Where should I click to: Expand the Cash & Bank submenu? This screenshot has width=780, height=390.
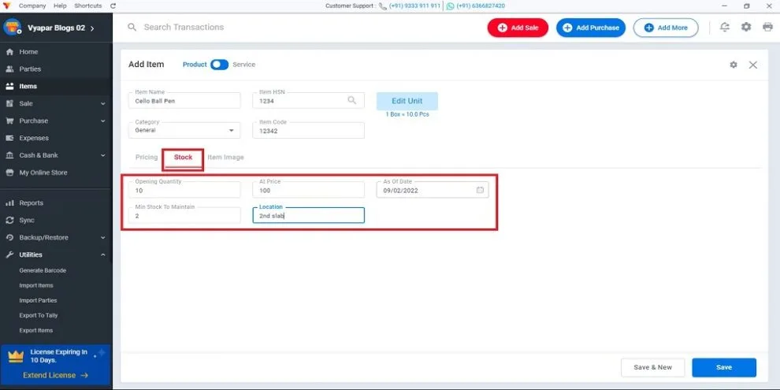click(103, 155)
